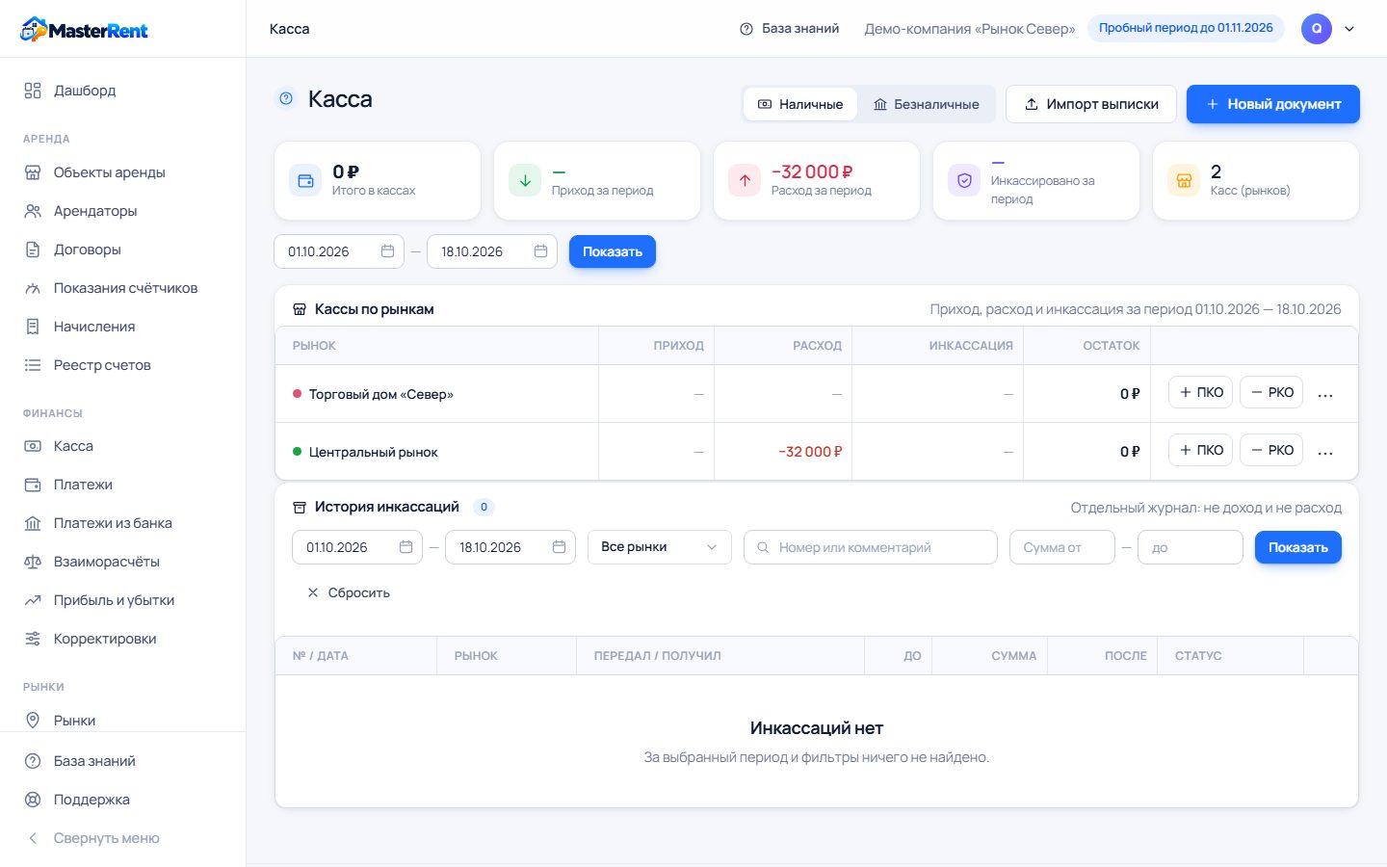Screen dimensions: 1387x867
Task: Click Показать next to top date range
Action: tap(613, 251)
